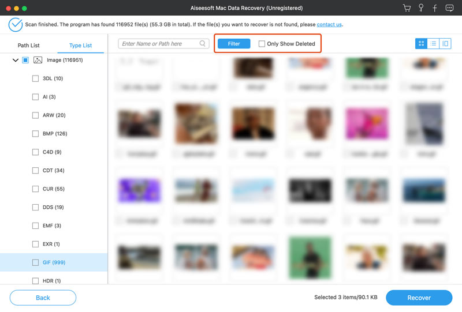The height and width of the screenshot is (312, 462).
Task: Open the Facebook share icon
Action: point(435,8)
